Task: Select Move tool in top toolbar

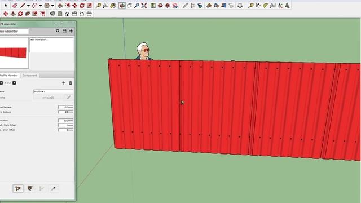Action: (75, 6)
